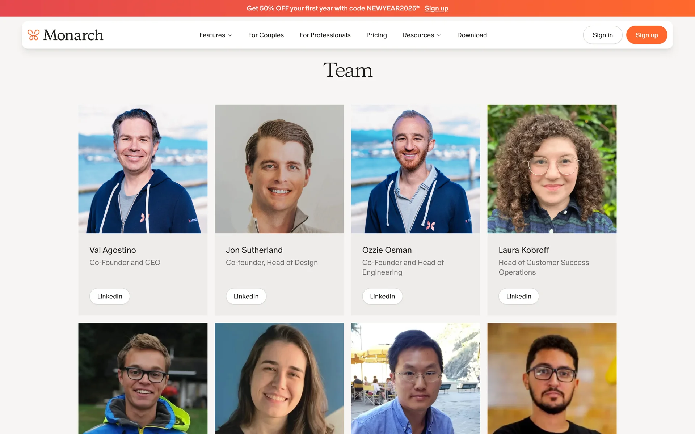The width and height of the screenshot is (695, 434).
Task: Click the chevron next to Resources
Action: click(439, 35)
